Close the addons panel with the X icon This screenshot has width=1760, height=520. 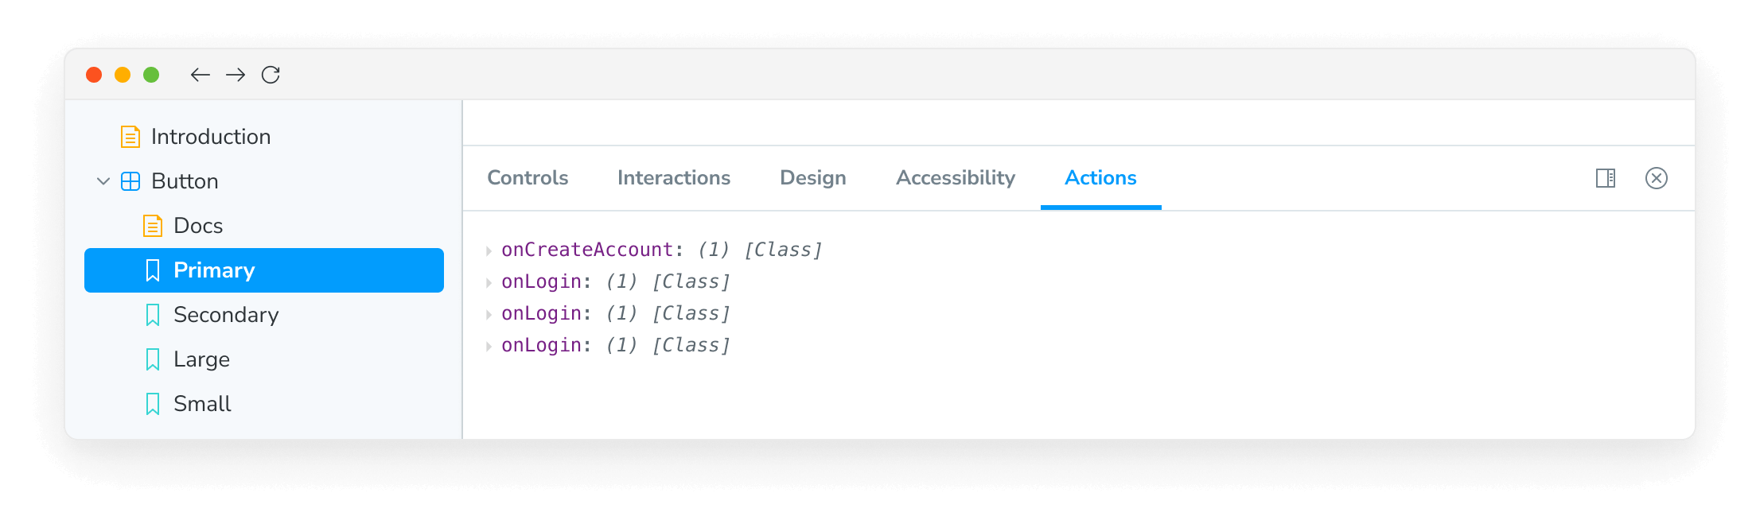click(1657, 178)
